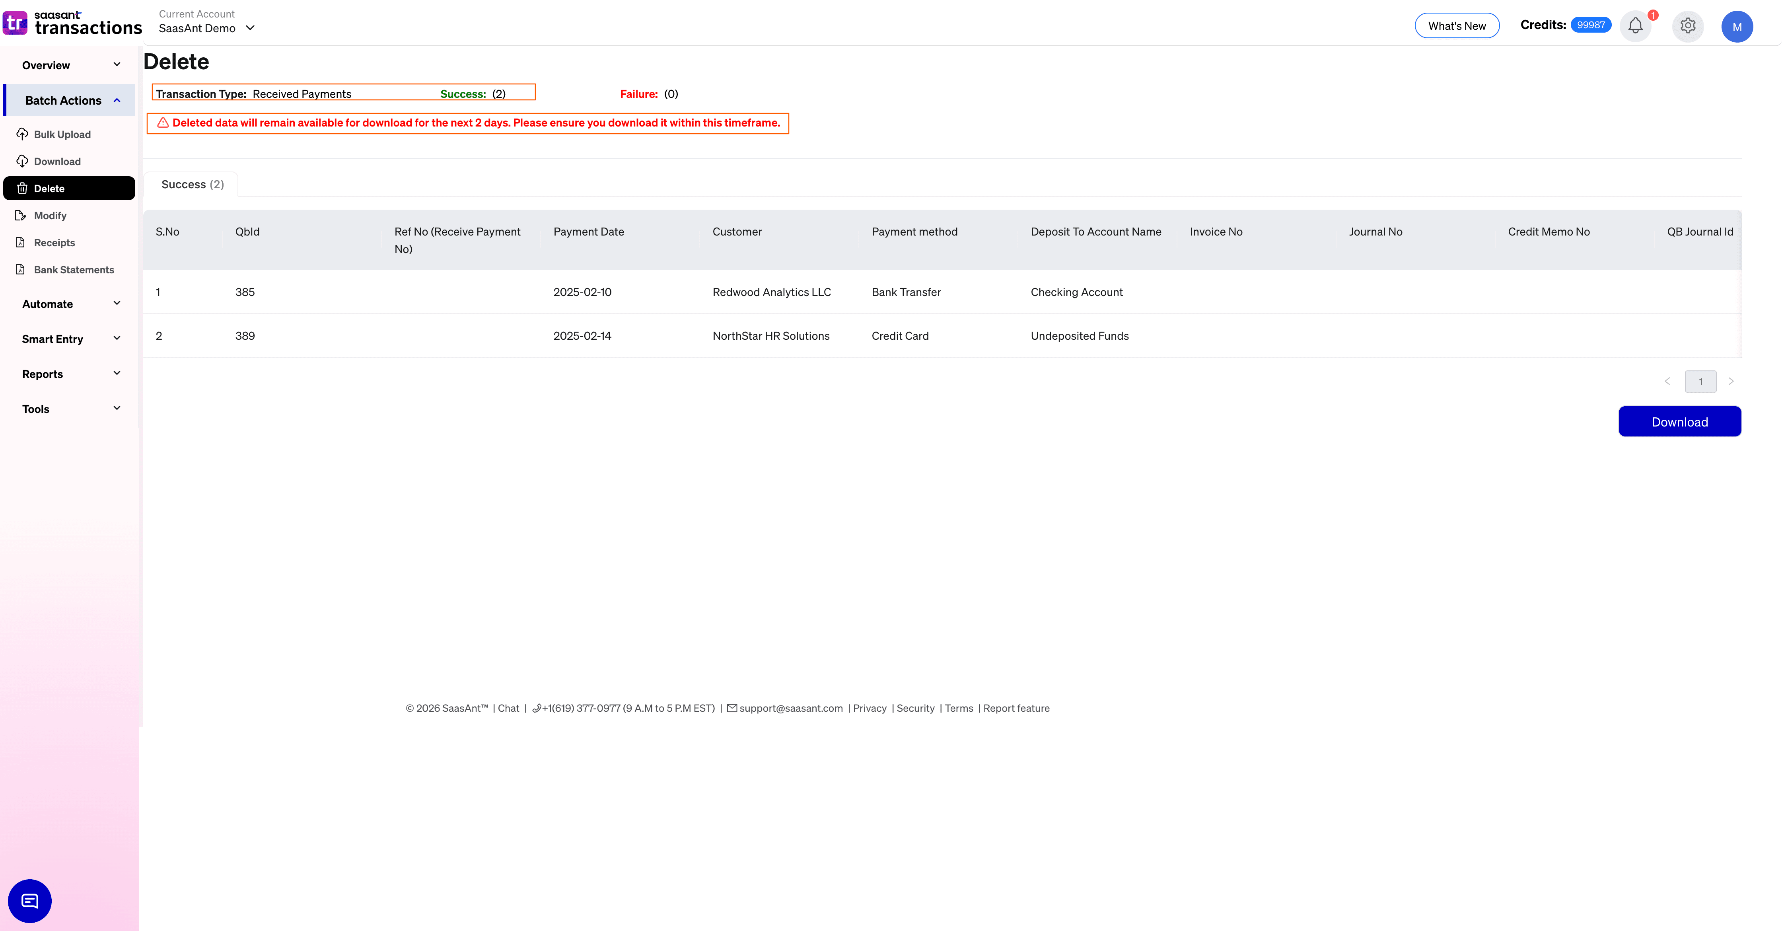
Task: Open the notifications bell
Action: (1635, 25)
